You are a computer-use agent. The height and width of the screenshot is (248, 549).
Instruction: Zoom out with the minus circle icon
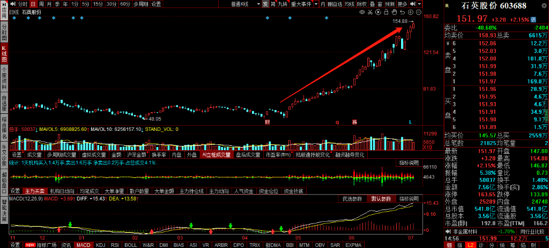tap(419, 12)
